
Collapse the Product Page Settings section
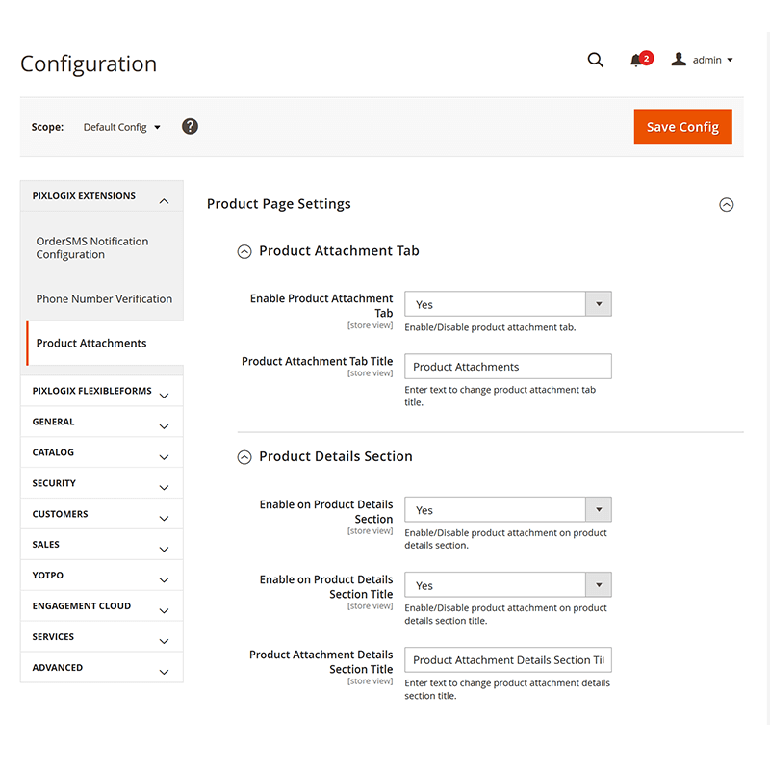(727, 204)
